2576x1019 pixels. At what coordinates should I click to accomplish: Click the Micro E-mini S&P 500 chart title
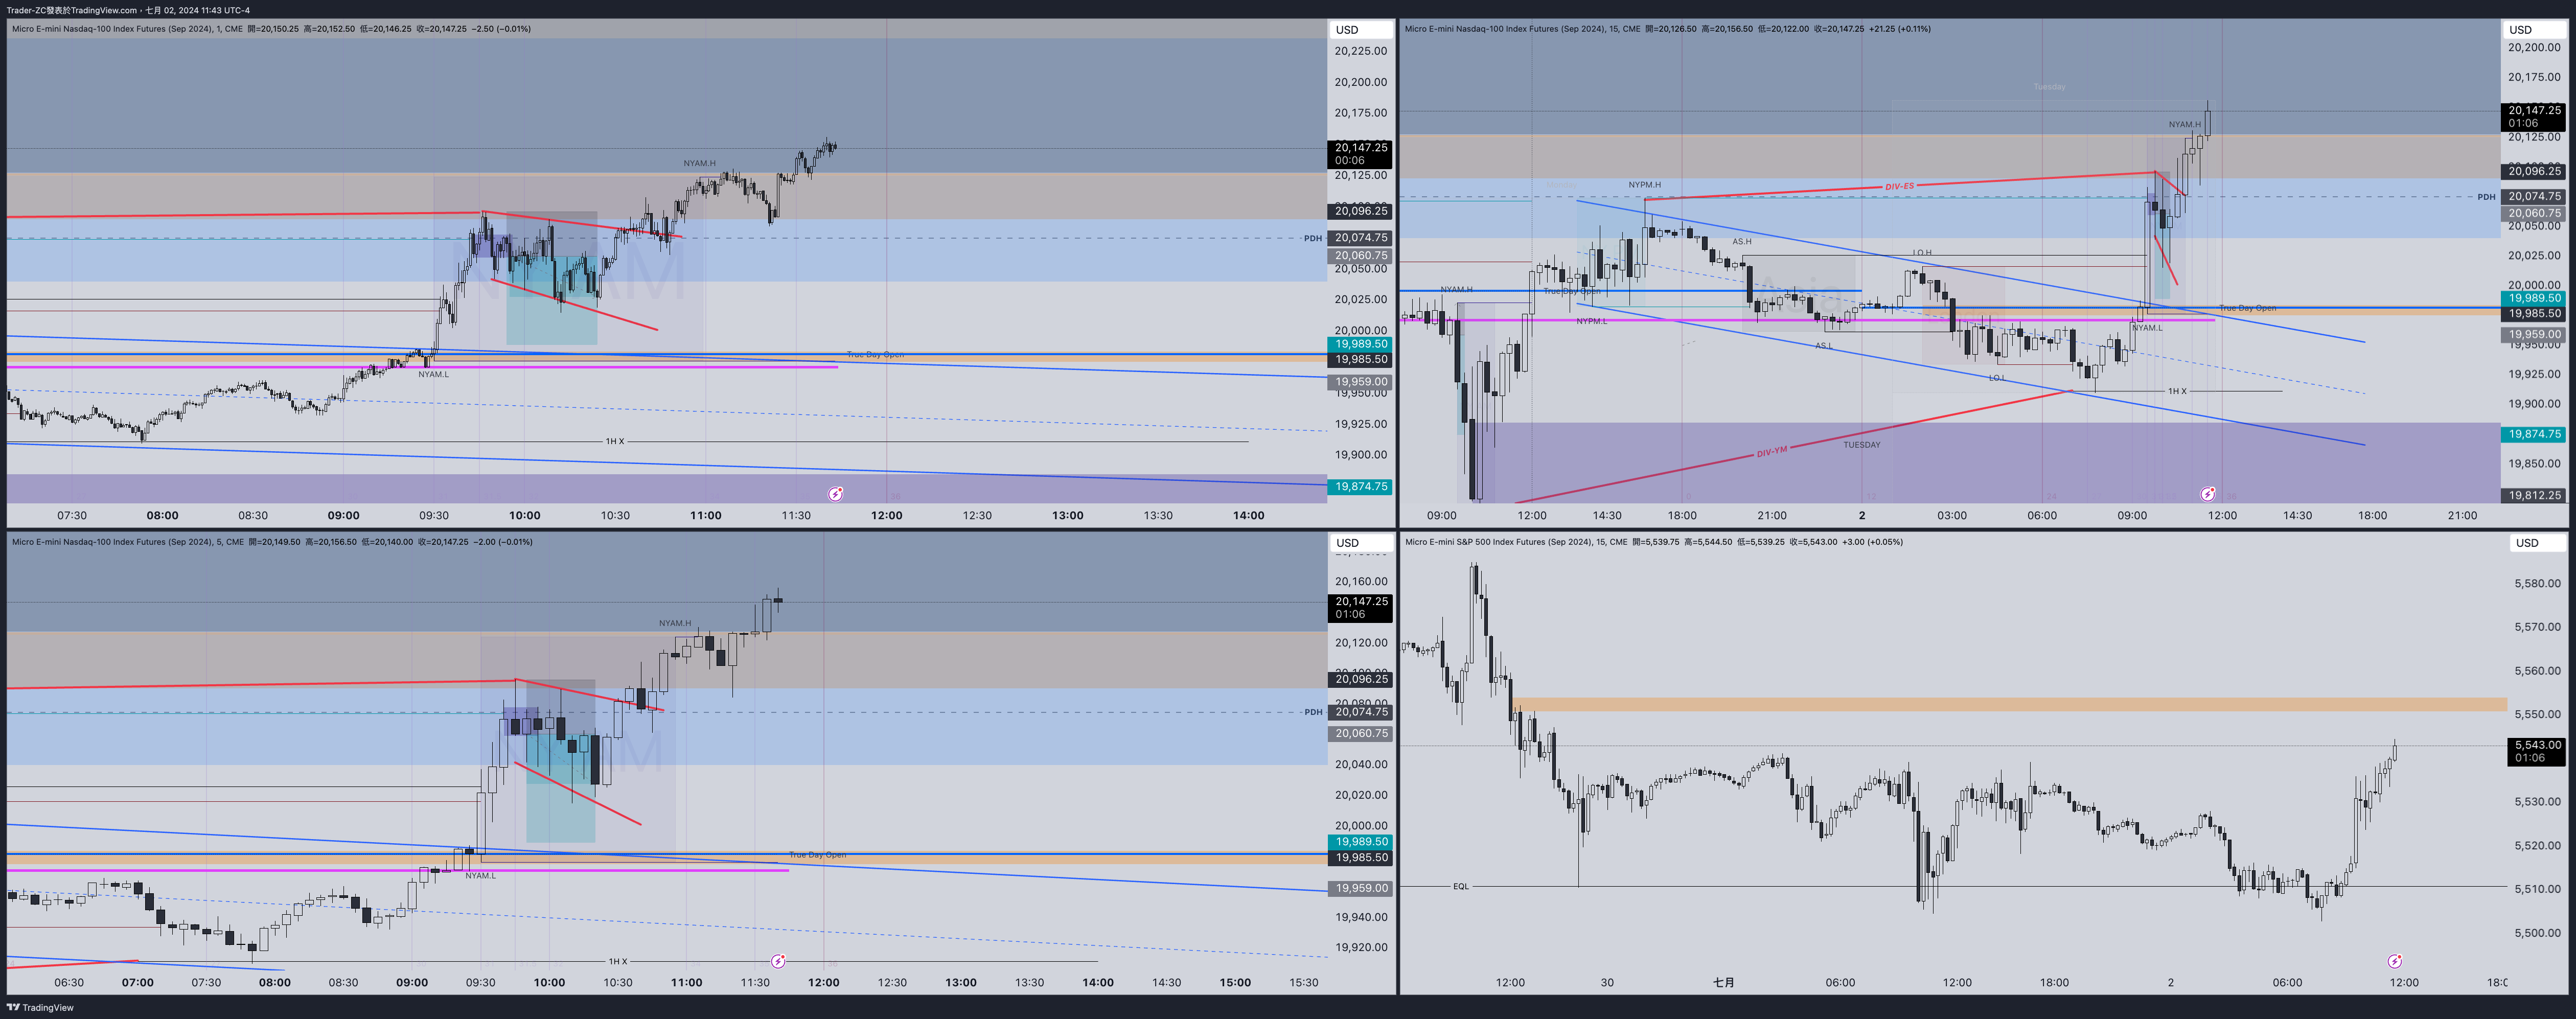(x=1515, y=542)
